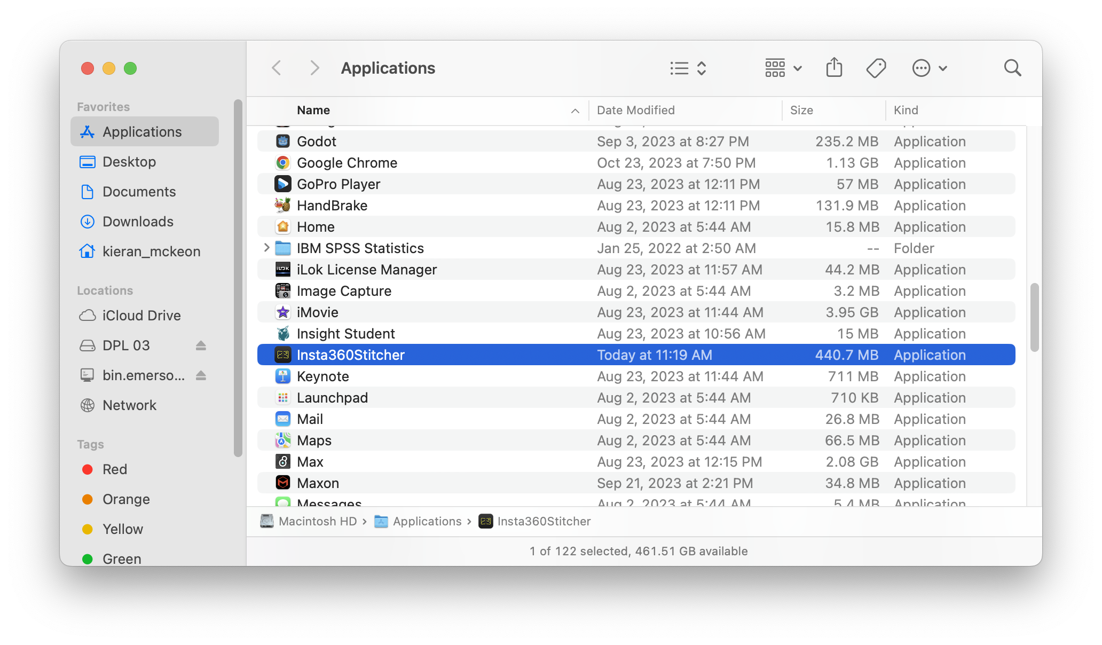Open Documents in the sidebar
The height and width of the screenshot is (645, 1102).
pos(145,191)
